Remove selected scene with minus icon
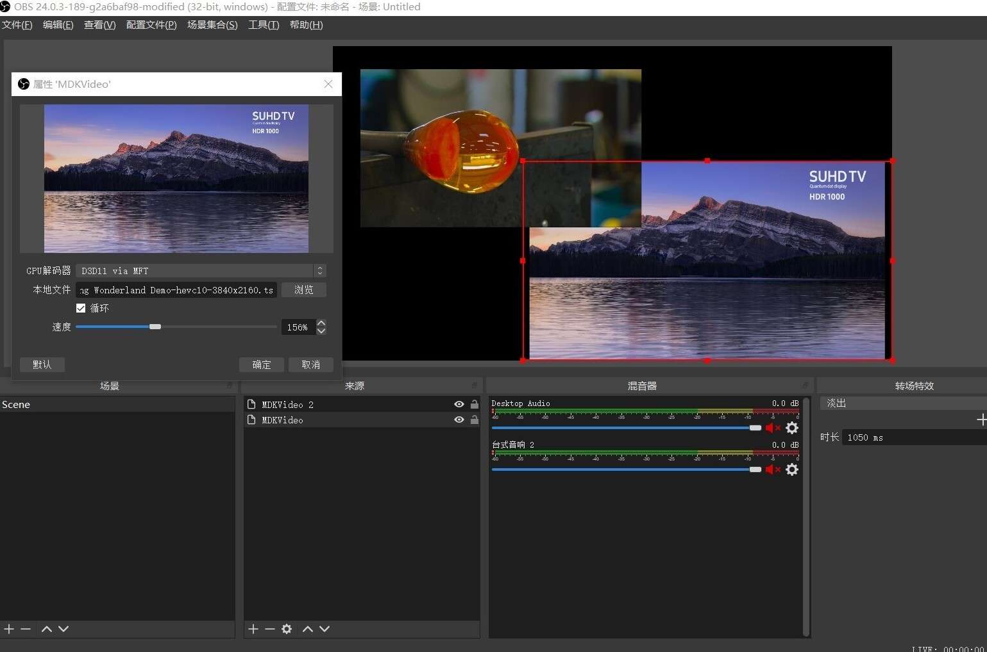Viewport: 987px width, 652px height. [x=26, y=629]
